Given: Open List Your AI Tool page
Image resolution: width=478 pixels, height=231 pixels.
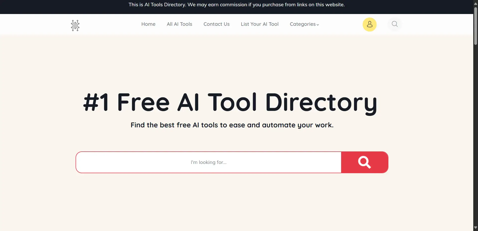Looking at the screenshot, I should (x=260, y=24).
